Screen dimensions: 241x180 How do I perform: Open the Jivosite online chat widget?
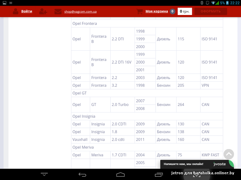(197, 164)
